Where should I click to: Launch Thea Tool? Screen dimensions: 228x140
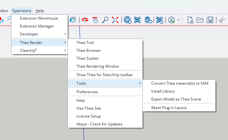tap(105, 43)
